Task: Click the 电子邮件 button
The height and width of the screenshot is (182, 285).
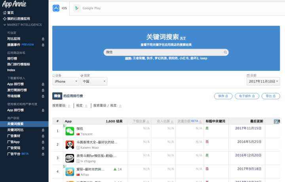Action: tap(247, 96)
